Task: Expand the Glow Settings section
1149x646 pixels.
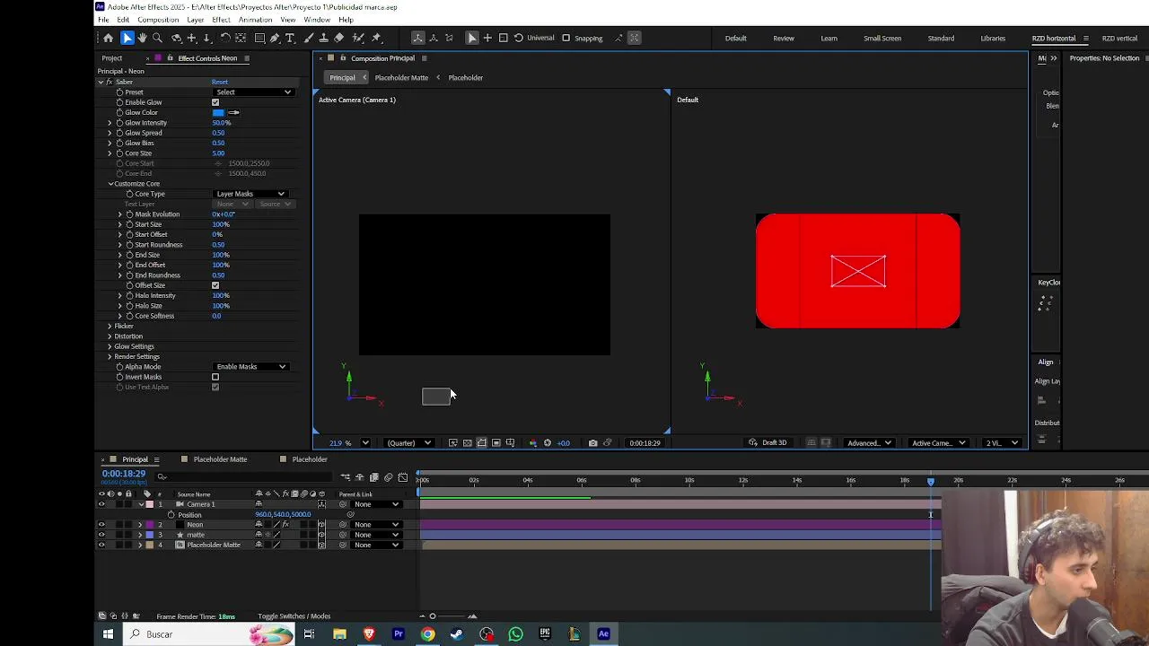Action: pyautogui.click(x=110, y=346)
